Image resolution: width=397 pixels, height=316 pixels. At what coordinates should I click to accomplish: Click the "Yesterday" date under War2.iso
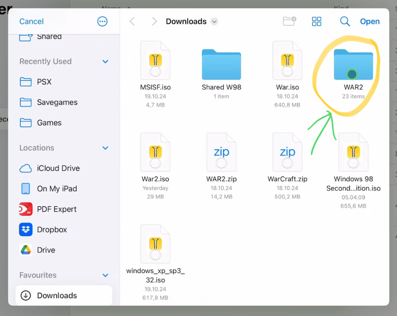click(x=155, y=188)
